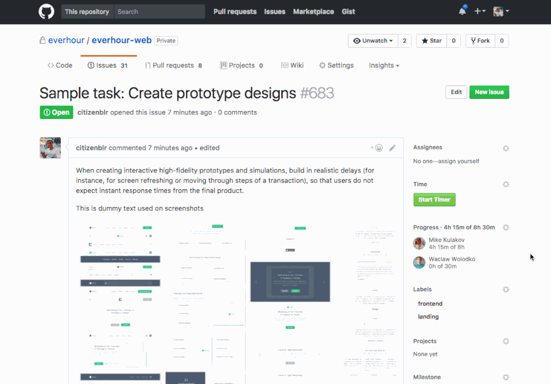
Task: Star the everhour-web repository
Action: pos(432,41)
